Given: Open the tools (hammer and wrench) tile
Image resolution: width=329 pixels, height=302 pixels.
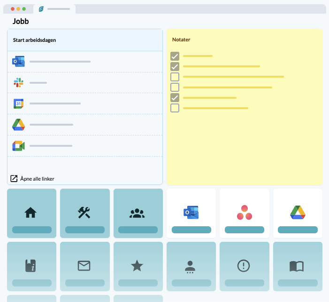Looking at the screenshot, I should [x=85, y=213].
